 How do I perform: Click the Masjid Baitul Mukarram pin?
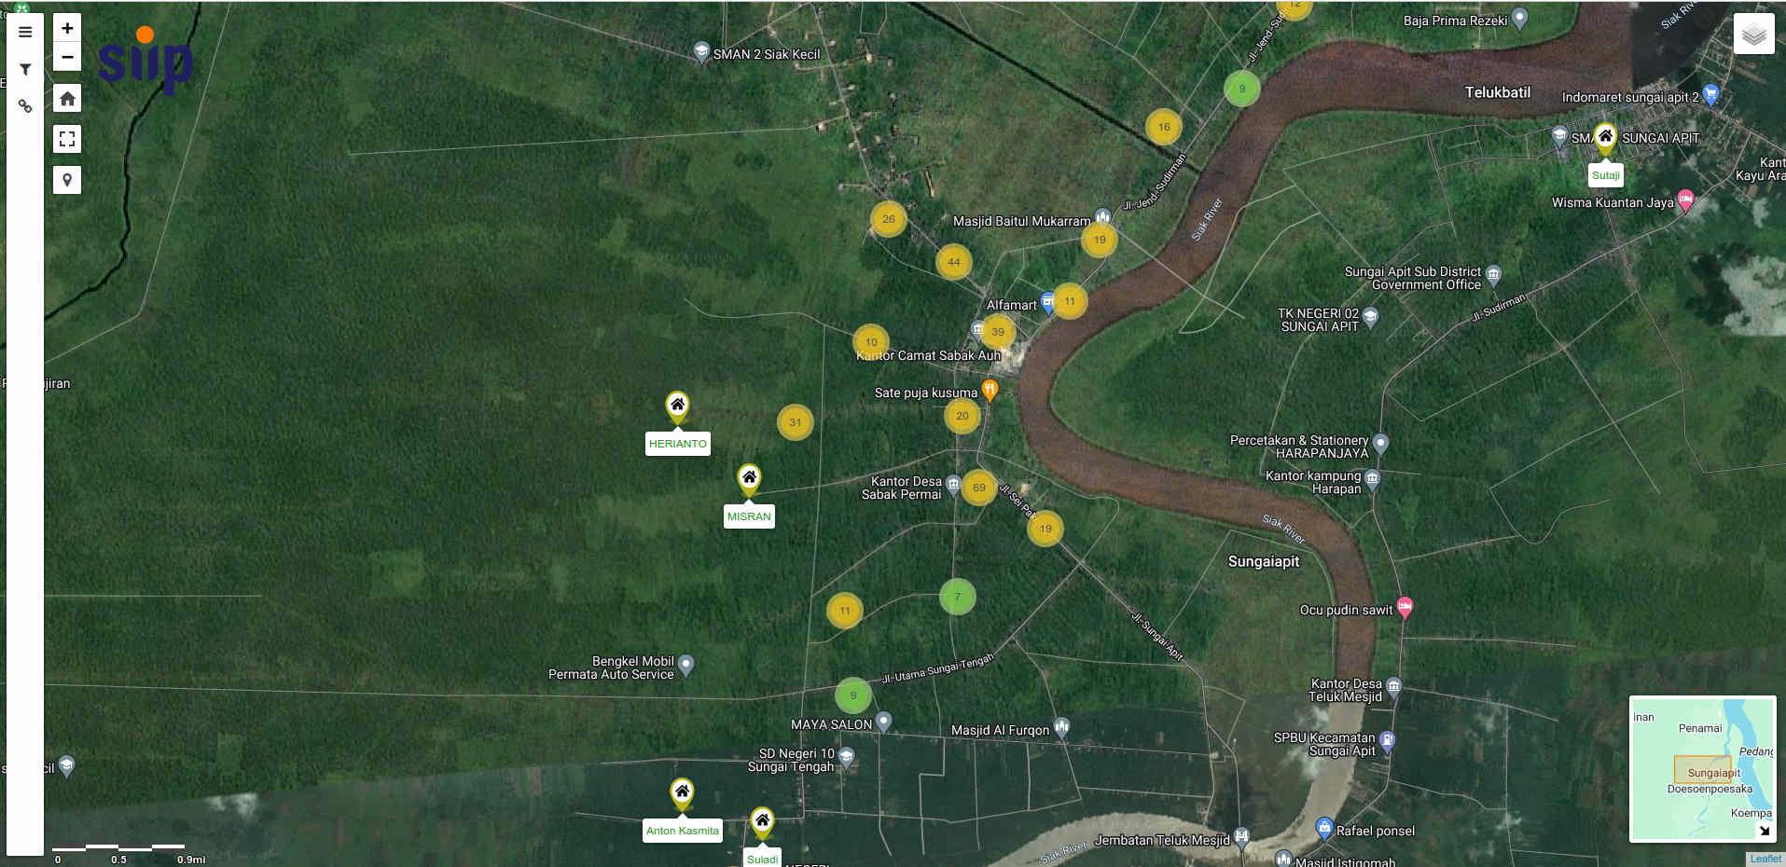(1102, 218)
